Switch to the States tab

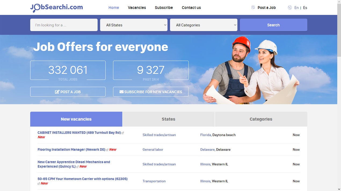point(168,119)
